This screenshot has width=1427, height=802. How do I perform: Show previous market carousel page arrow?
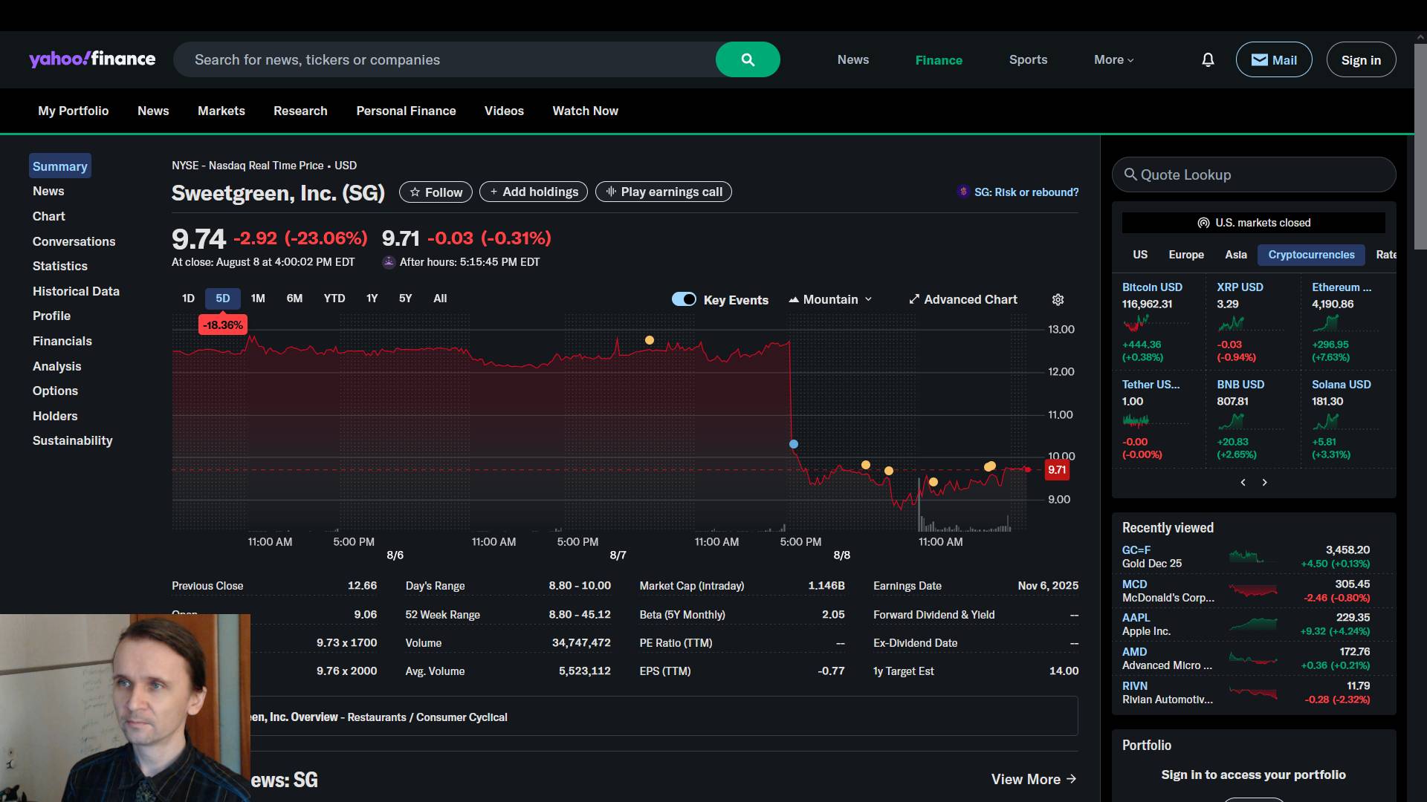tap(1243, 483)
